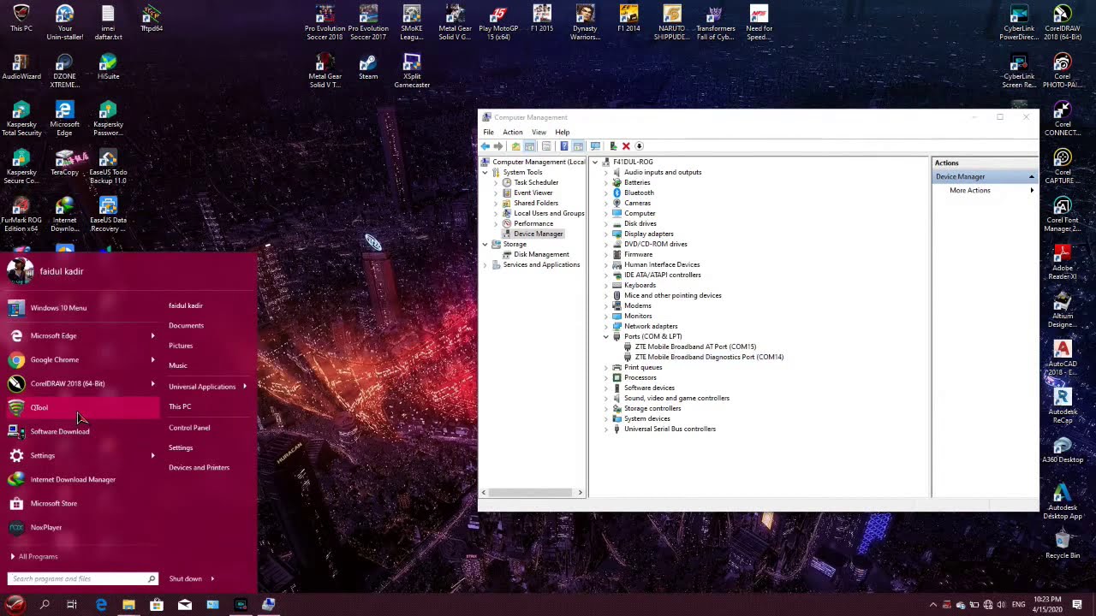Viewport: 1096px width, 616px height.
Task: Open the Steam desktop icon
Action: point(368,68)
